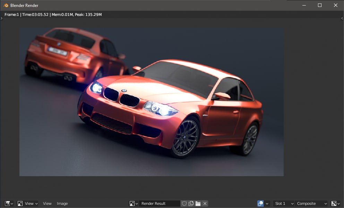Open the View mode dropdown
Screen dimensions: 344x208
click(x=27, y=204)
